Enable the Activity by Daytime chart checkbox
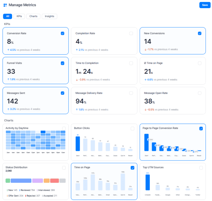The width and height of the screenshot is (212, 201). click(x=64, y=128)
